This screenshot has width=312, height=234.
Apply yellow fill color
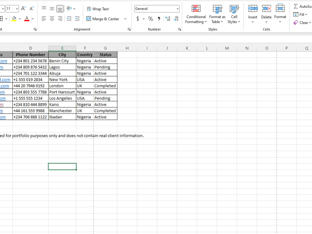pos(14,19)
